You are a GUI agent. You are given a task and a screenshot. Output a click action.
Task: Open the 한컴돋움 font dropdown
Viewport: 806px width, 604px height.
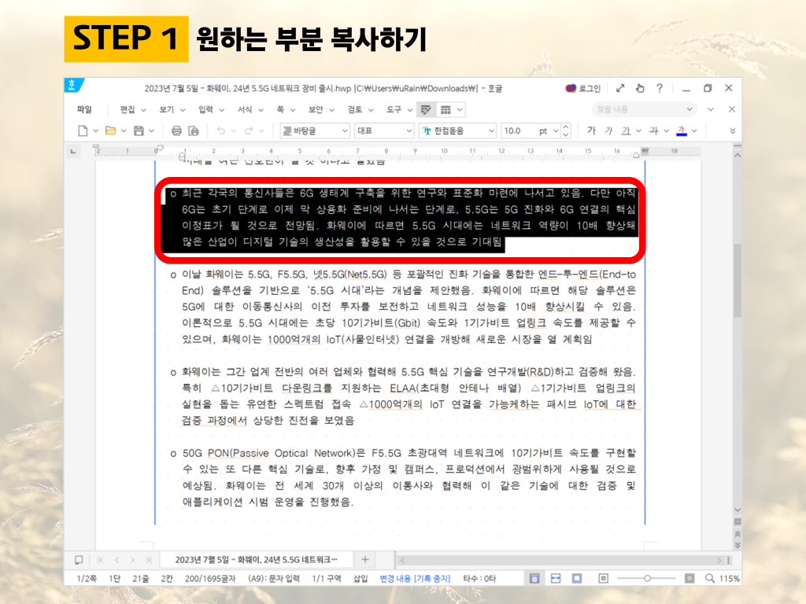pos(457,131)
